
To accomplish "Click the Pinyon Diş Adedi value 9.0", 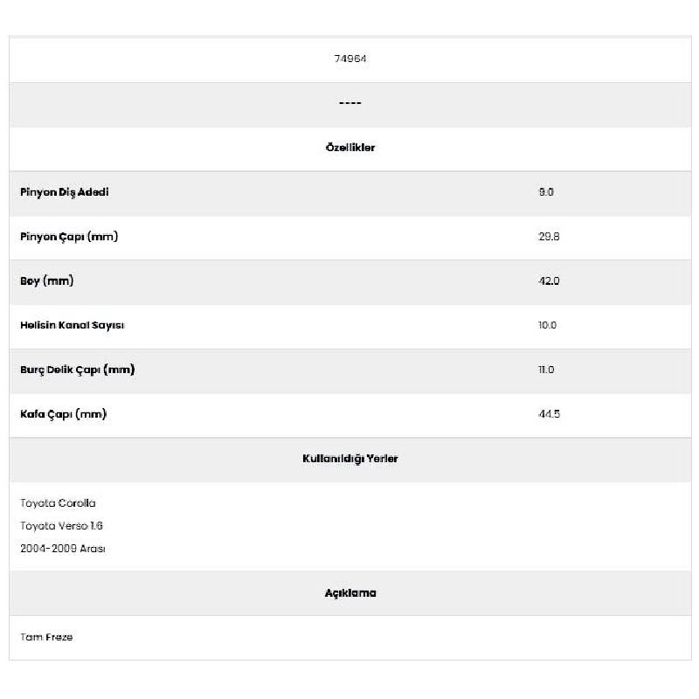I will (546, 192).
